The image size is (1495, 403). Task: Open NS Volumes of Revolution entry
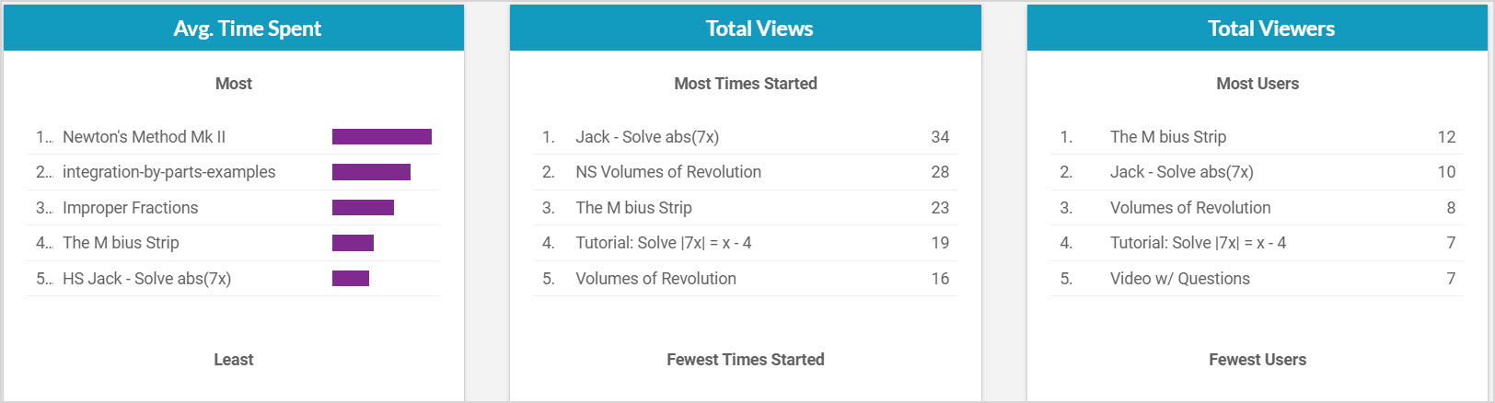[x=667, y=172]
